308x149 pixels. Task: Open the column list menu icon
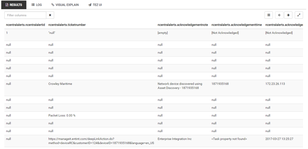(269, 15)
